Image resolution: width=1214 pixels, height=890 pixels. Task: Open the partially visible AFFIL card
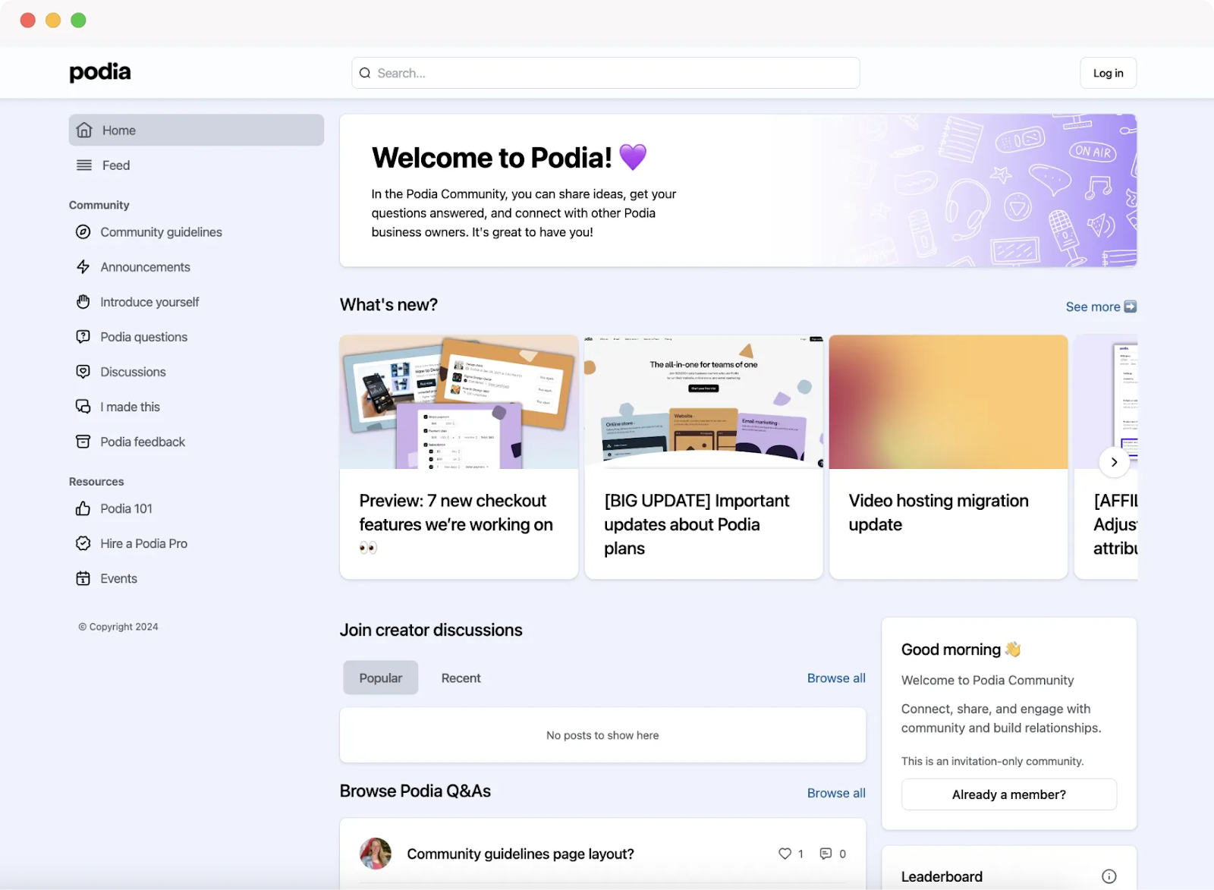(x=1106, y=457)
